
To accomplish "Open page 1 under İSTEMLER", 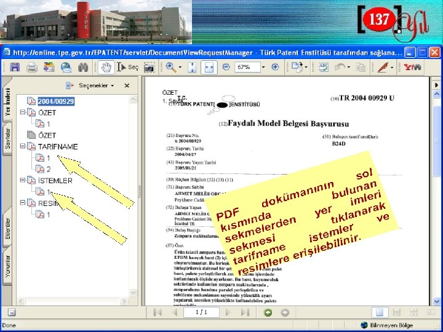I will point(49,192).
